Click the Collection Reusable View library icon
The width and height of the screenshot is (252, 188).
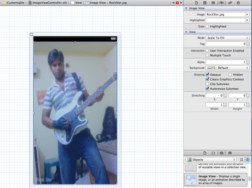pyautogui.click(x=191, y=167)
